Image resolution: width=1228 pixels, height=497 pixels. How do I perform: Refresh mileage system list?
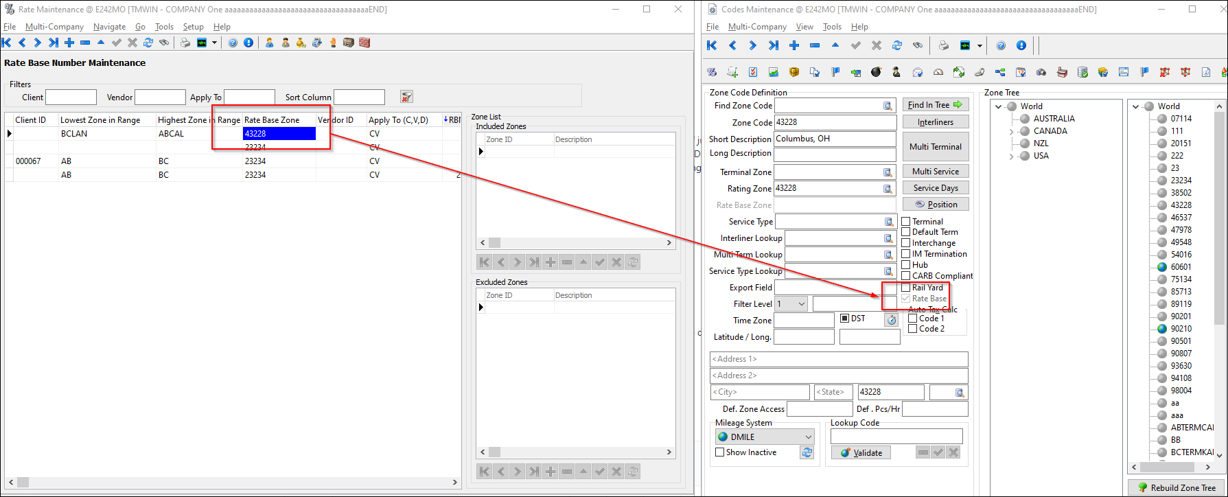pyautogui.click(x=807, y=452)
